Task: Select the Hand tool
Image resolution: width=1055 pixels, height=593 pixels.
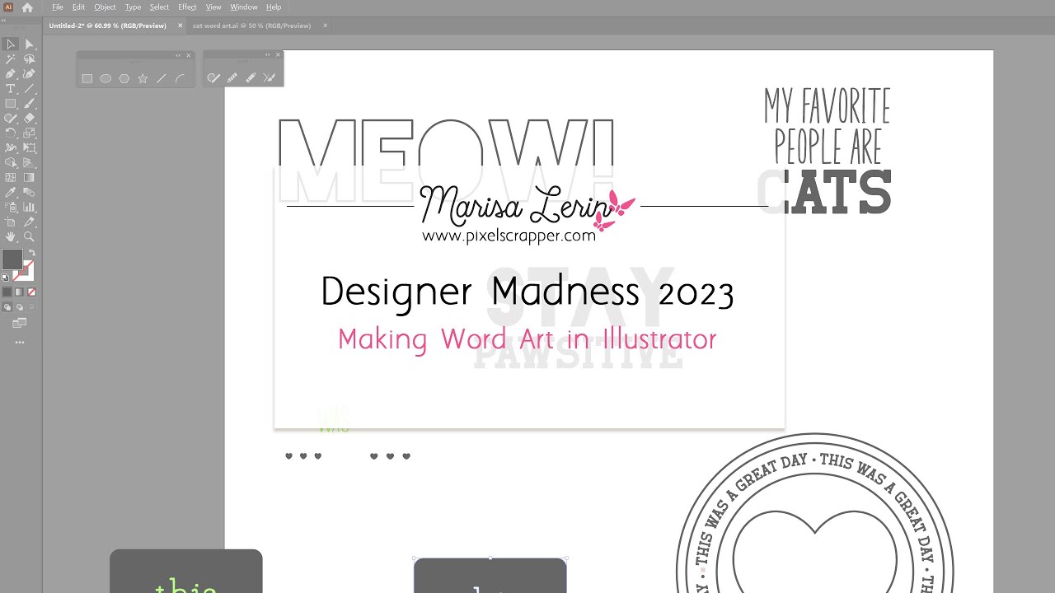Action: [11, 237]
